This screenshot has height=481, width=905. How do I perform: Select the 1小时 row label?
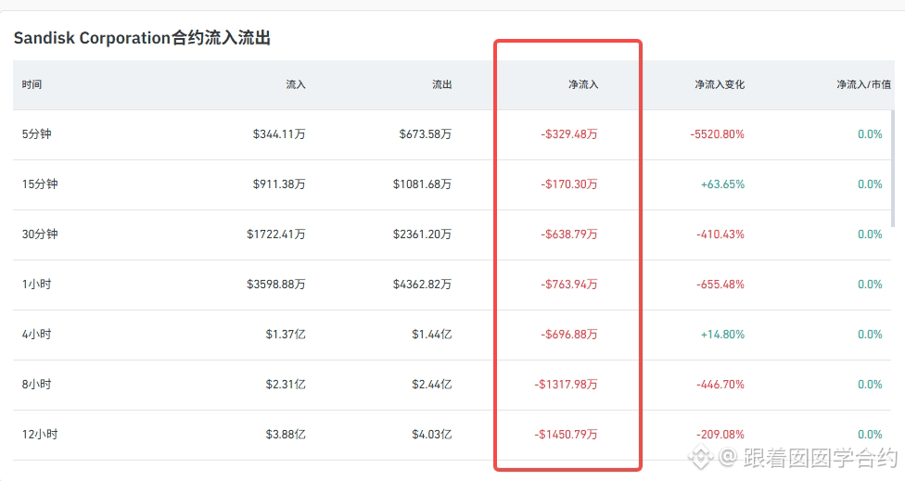(37, 285)
